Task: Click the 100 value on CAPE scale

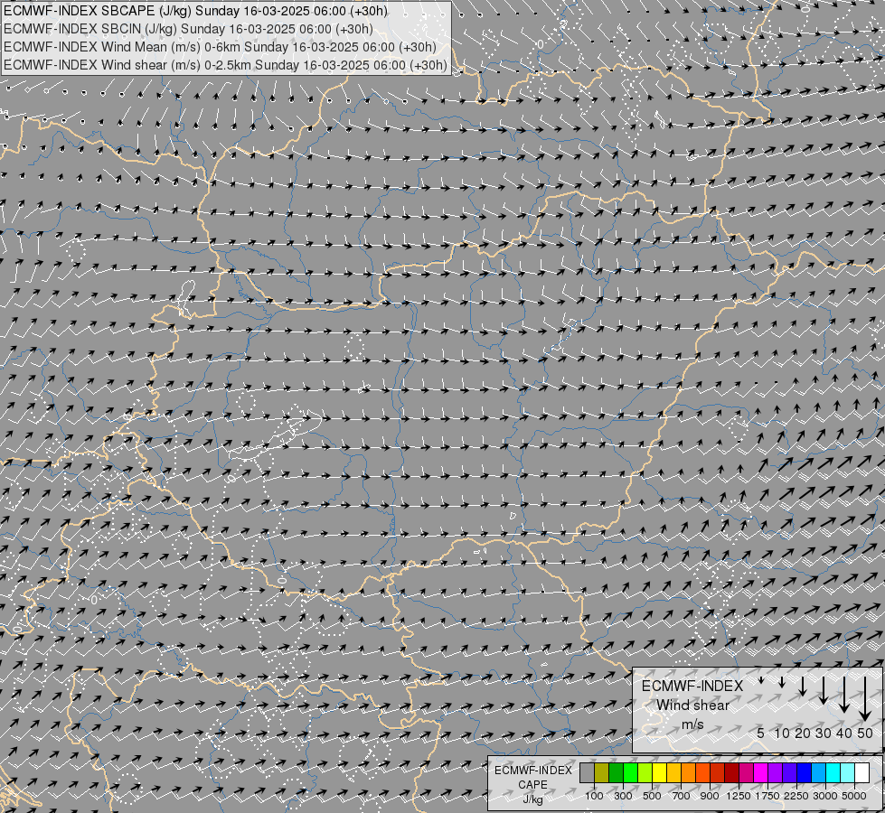Action: point(594,796)
